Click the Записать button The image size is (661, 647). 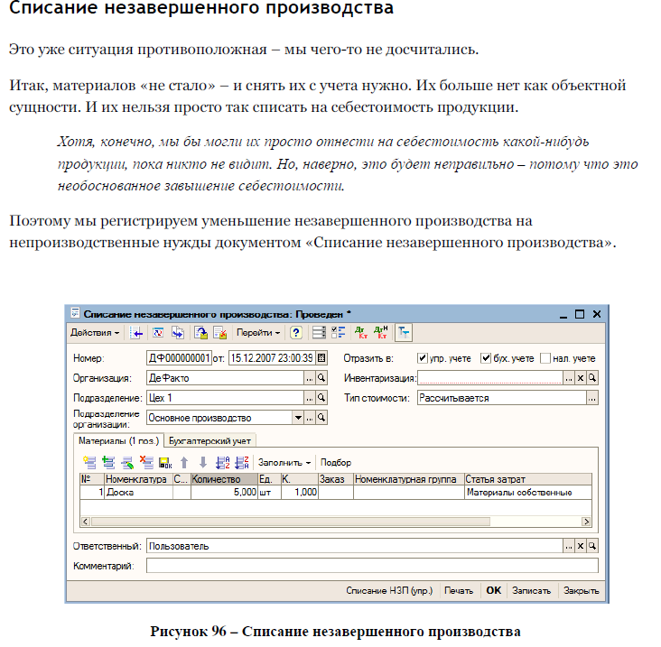(532, 591)
